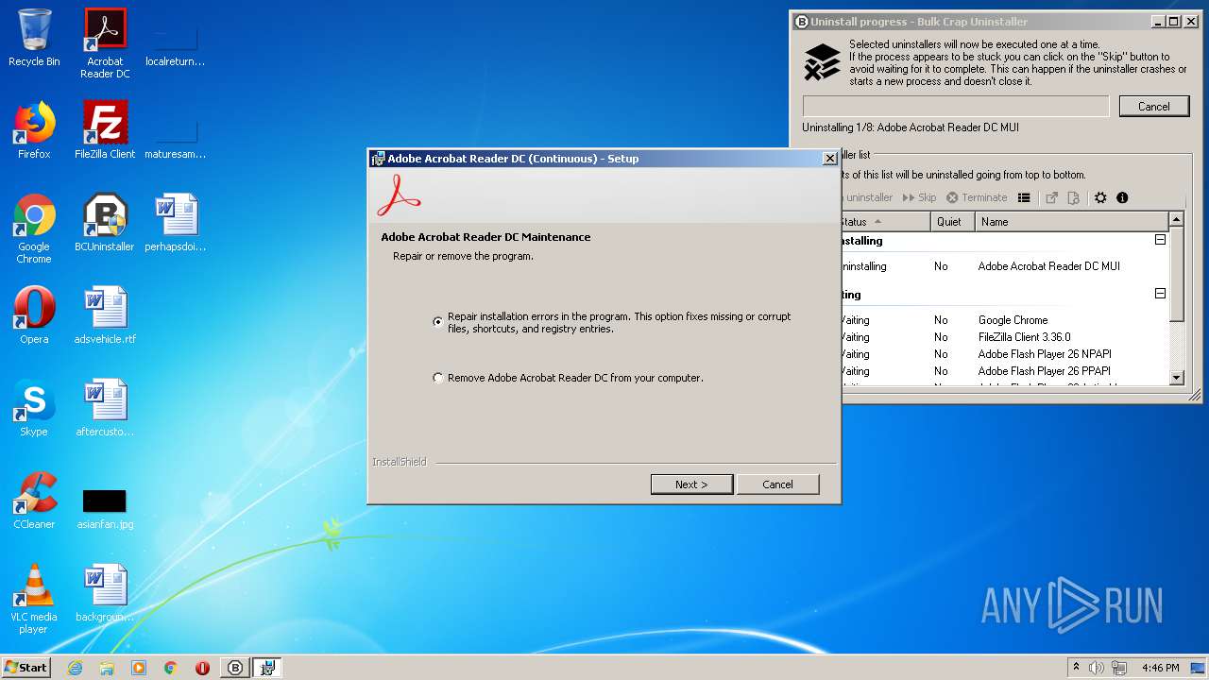The height and width of the screenshot is (680, 1209).
Task: Select Google Chrome row in uninstaller list
Action: point(1004,320)
